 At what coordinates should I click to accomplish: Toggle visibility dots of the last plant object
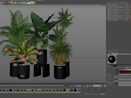coord(127,20)
